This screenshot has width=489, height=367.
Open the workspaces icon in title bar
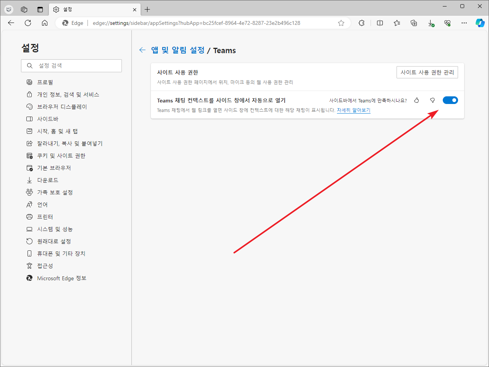[24, 10]
